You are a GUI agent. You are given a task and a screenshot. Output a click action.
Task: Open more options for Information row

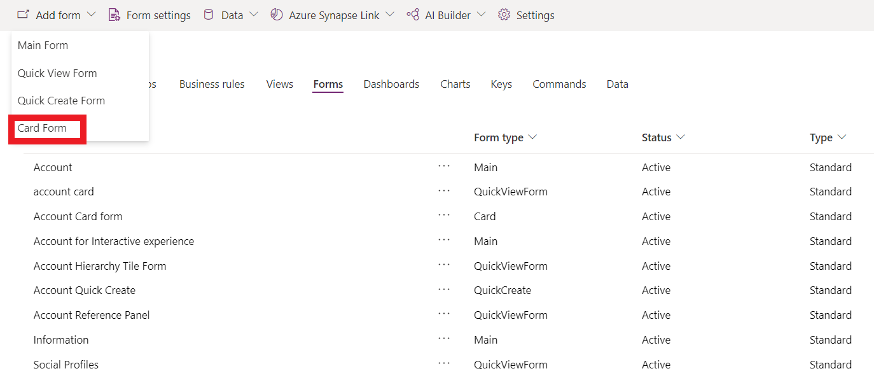[444, 339]
